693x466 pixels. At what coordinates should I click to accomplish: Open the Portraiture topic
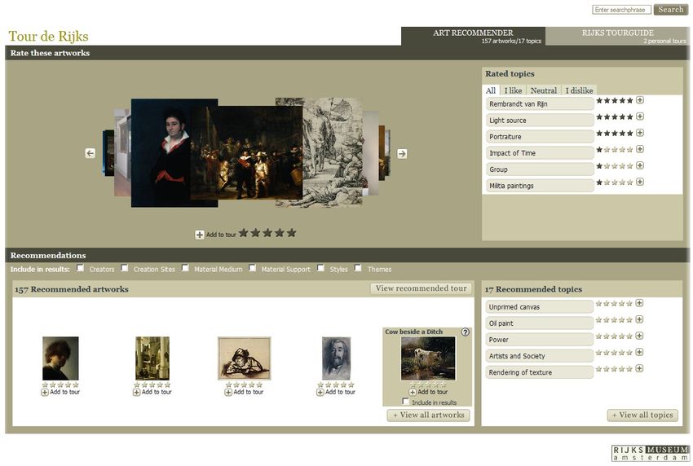point(540,137)
